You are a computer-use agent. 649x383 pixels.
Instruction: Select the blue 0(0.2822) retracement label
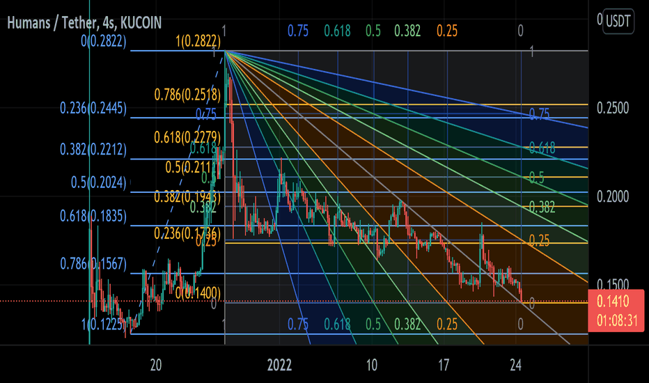[x=104, y=41]
